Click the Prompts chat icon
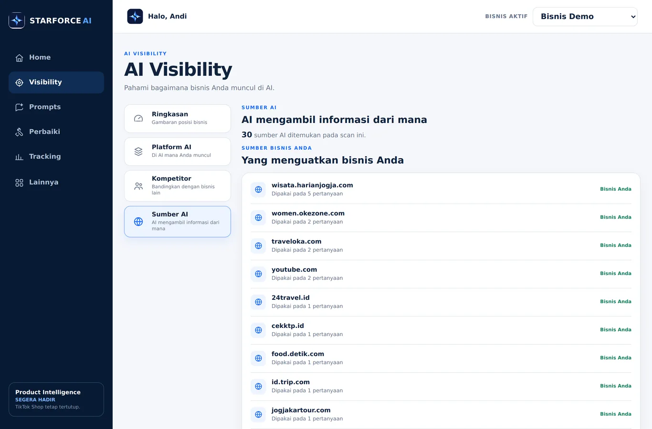This screenshot has height=429, width=652. 19,107
